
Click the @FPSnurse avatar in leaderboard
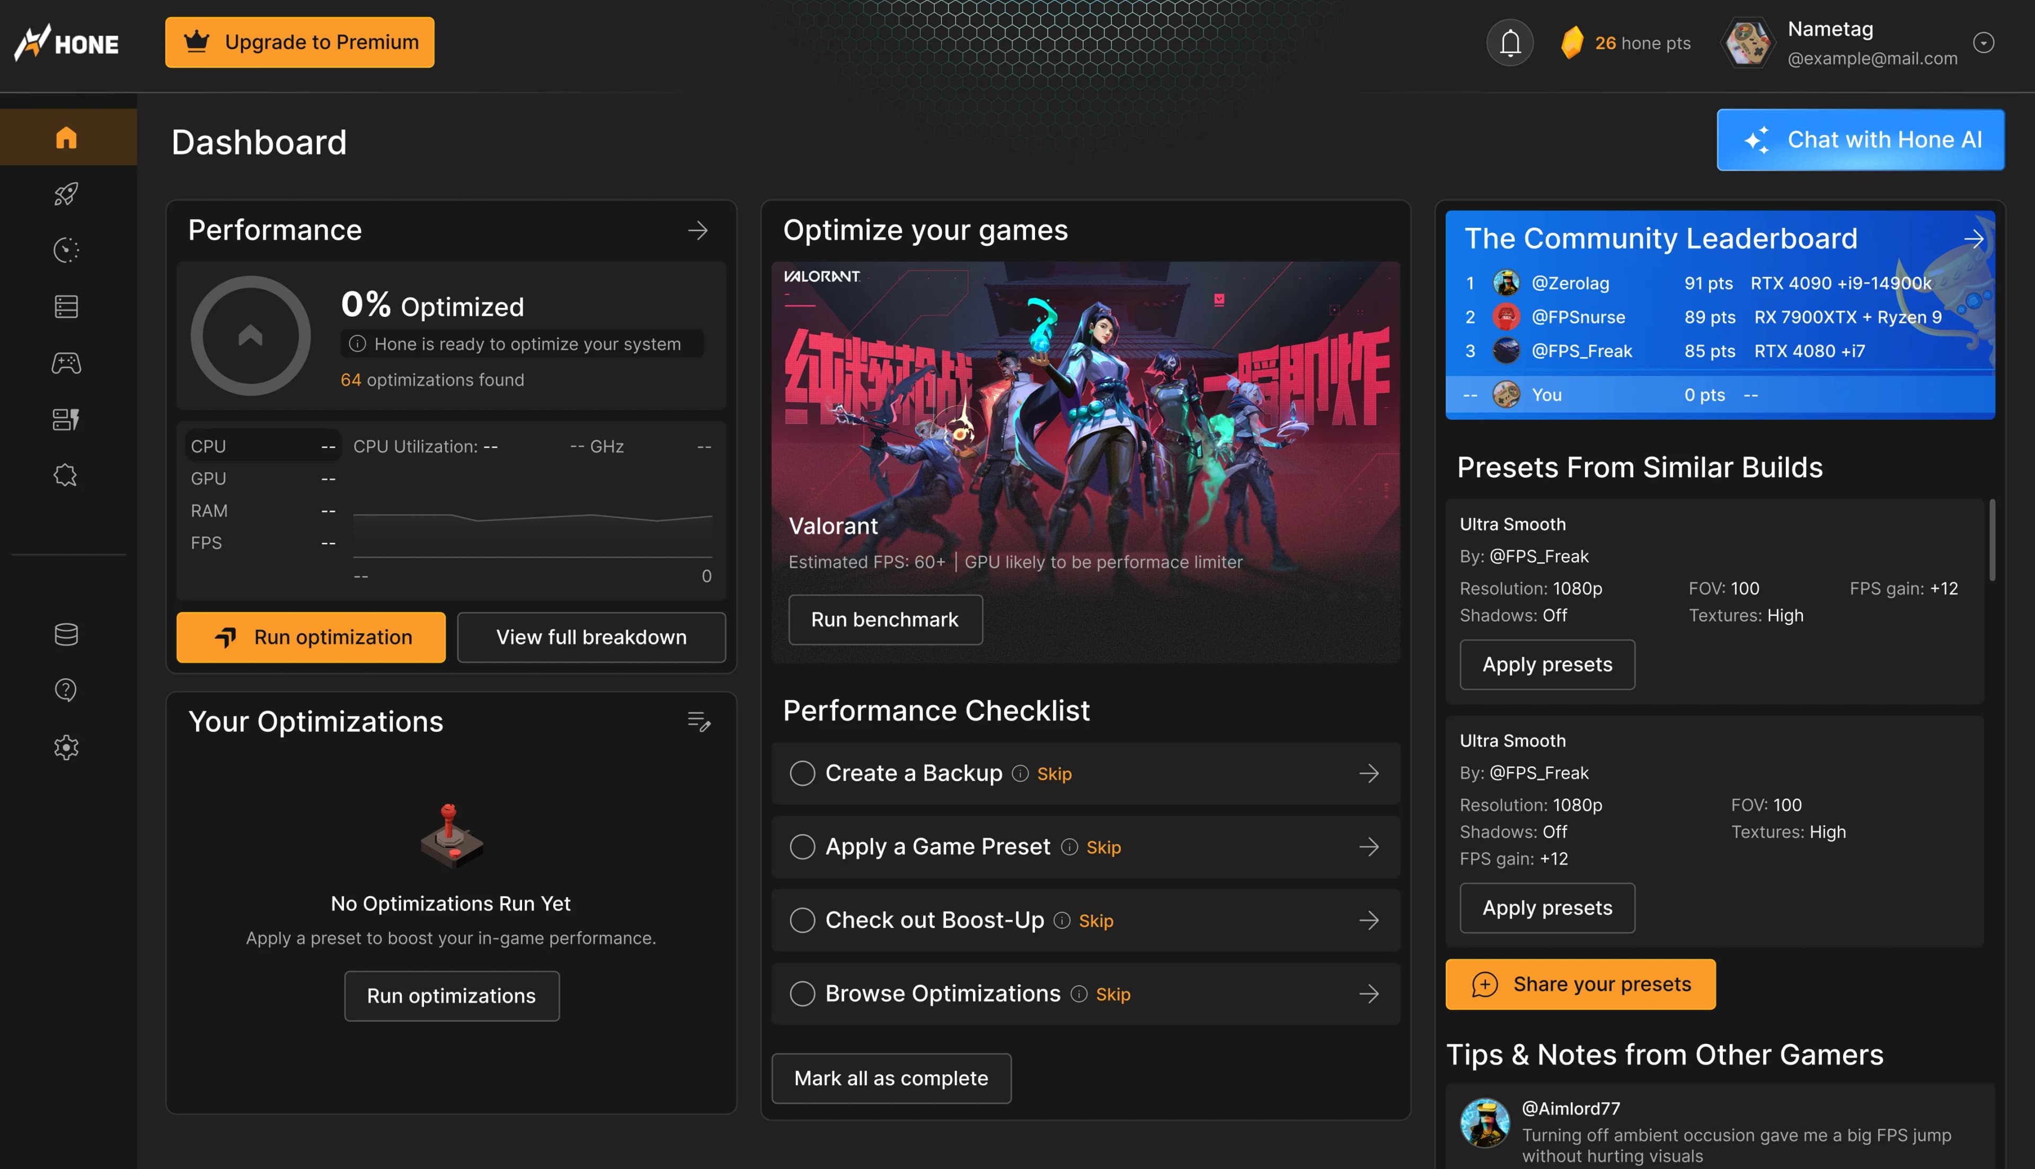[1506, 317]
